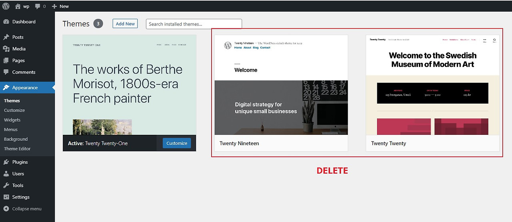
Task: Open the Dashboard icon in sidebar
Action: [x=6, y=22]
